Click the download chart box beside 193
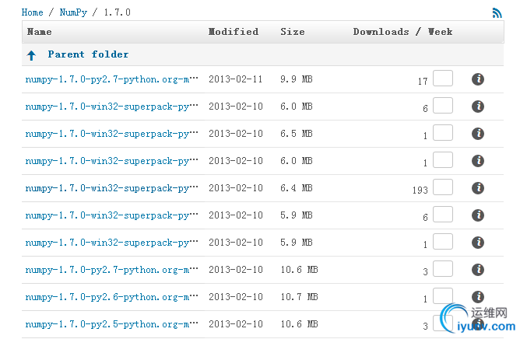 pos(443,187)
